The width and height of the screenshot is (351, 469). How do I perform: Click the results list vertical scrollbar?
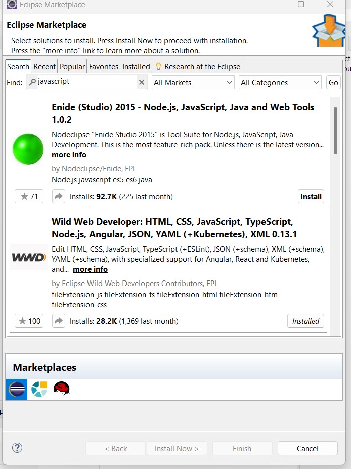tap(335, 131)
